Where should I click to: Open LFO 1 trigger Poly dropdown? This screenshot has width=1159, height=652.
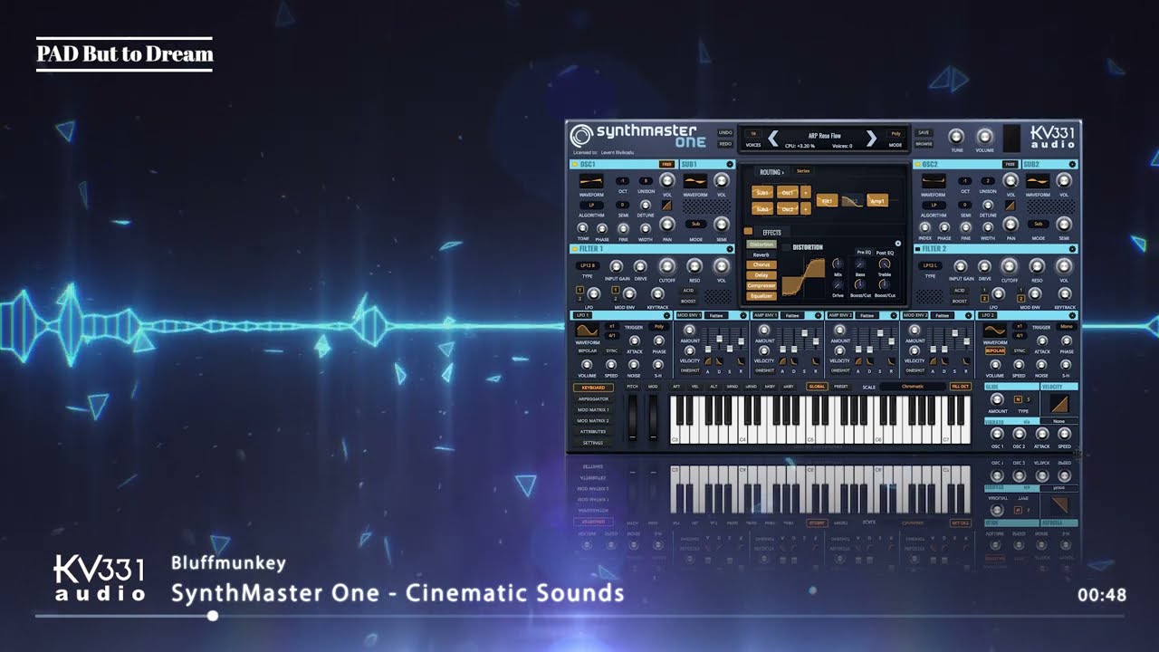[659, 327]
